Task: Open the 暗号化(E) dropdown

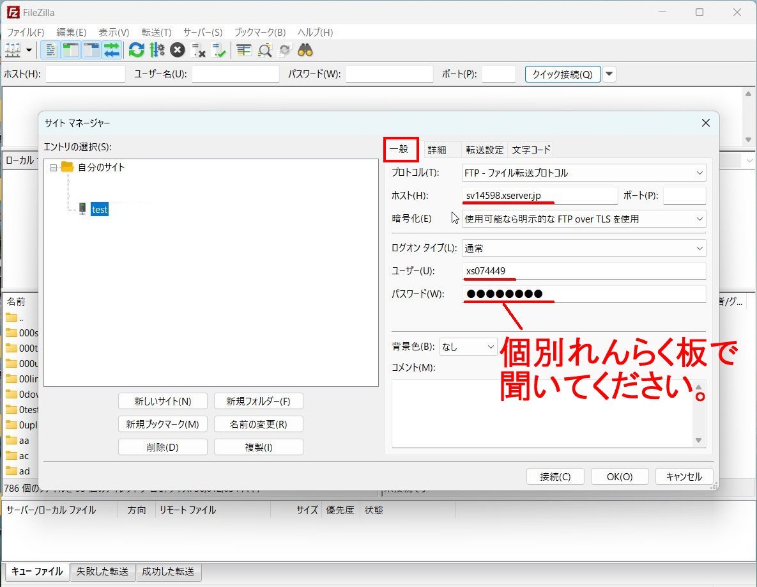Action: (x=584, y=219)
